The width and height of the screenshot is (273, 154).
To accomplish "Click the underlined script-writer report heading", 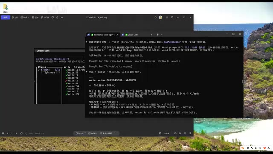I will [112, 80].
